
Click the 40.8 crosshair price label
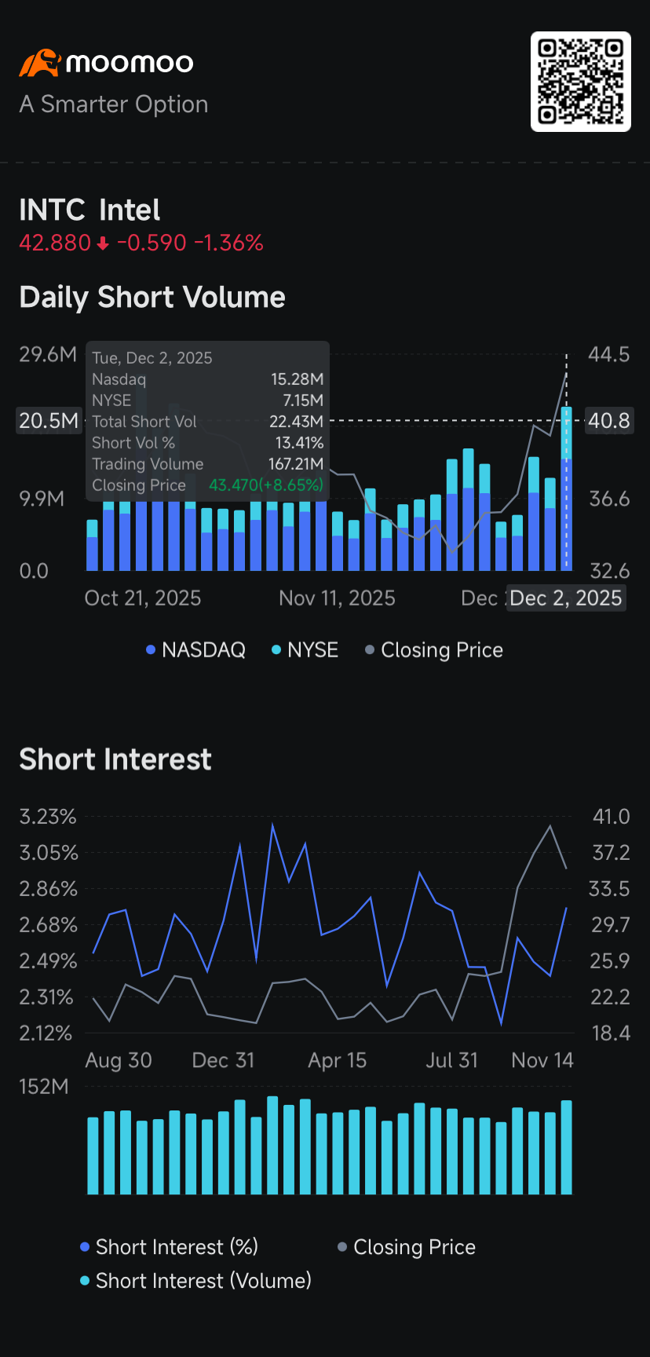click(609, 421)
